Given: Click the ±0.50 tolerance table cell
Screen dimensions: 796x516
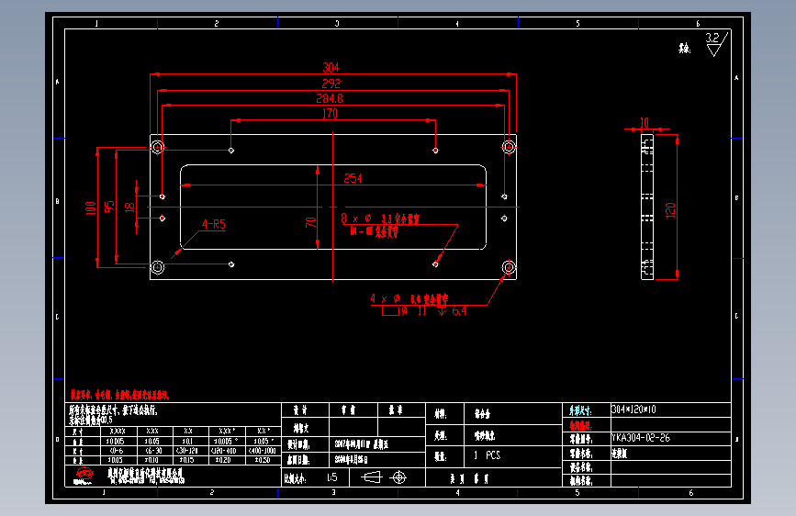Looking at the screenshot, I should point(263,460).
